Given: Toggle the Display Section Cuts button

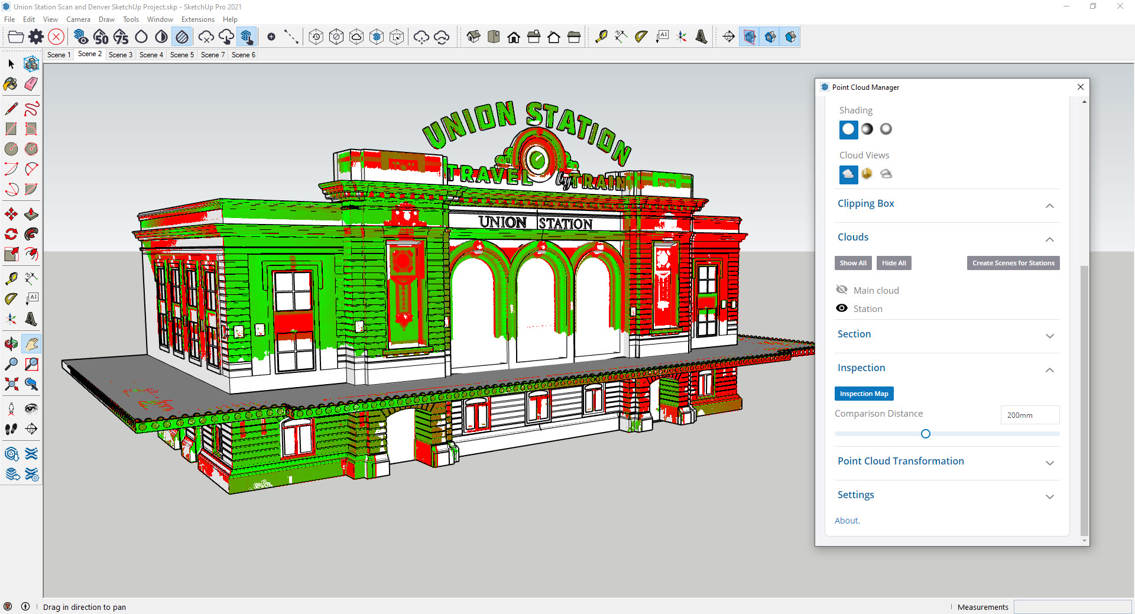Looking at the screenshot, I should pyautogui.click(x=770, y=37).
